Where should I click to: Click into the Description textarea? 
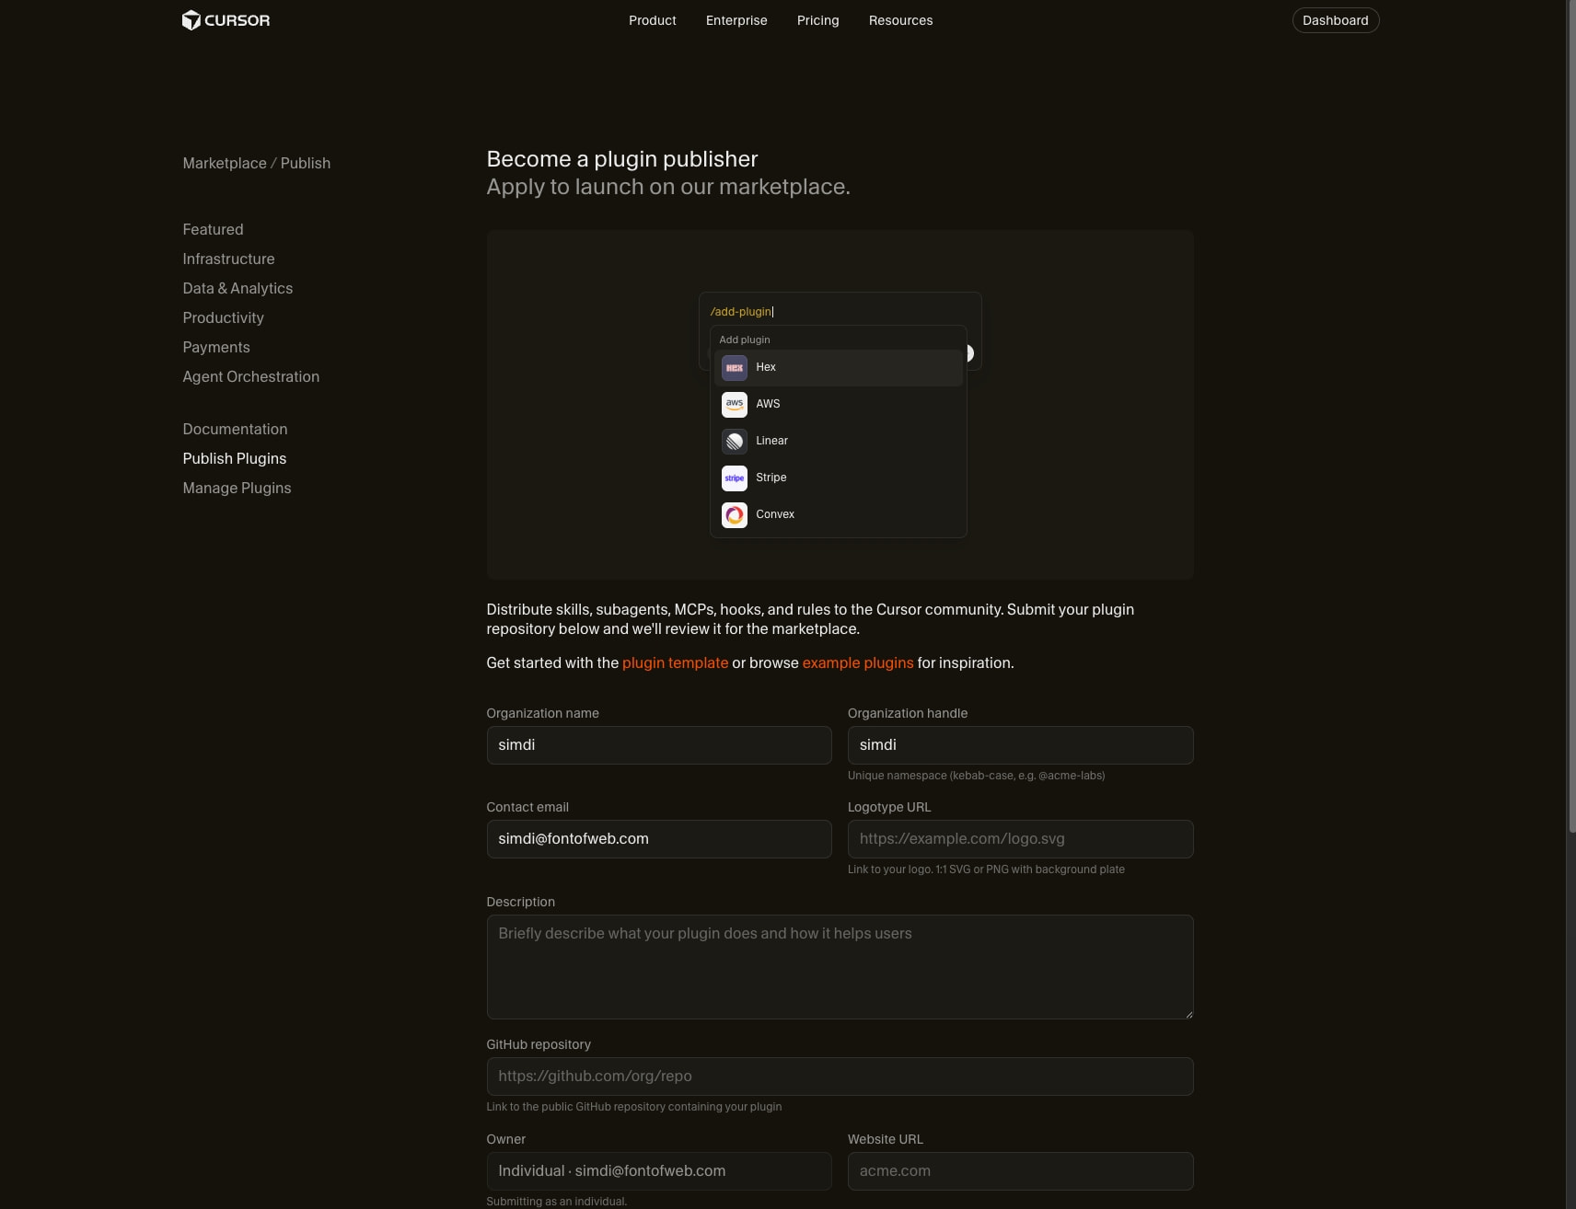840,967
